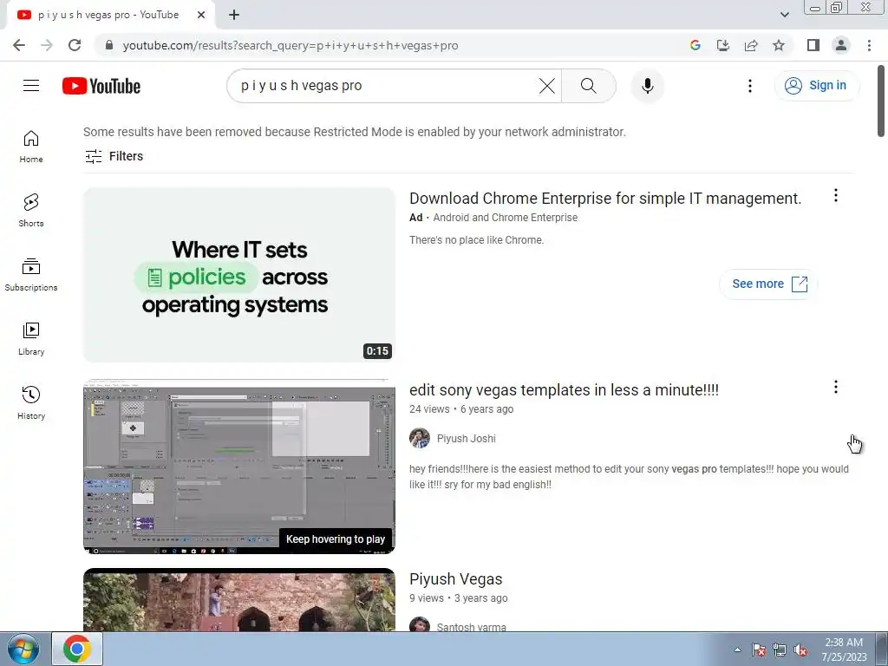The image size is (888, 666).
Task: Share this page icon
Action: pos(751,45)
